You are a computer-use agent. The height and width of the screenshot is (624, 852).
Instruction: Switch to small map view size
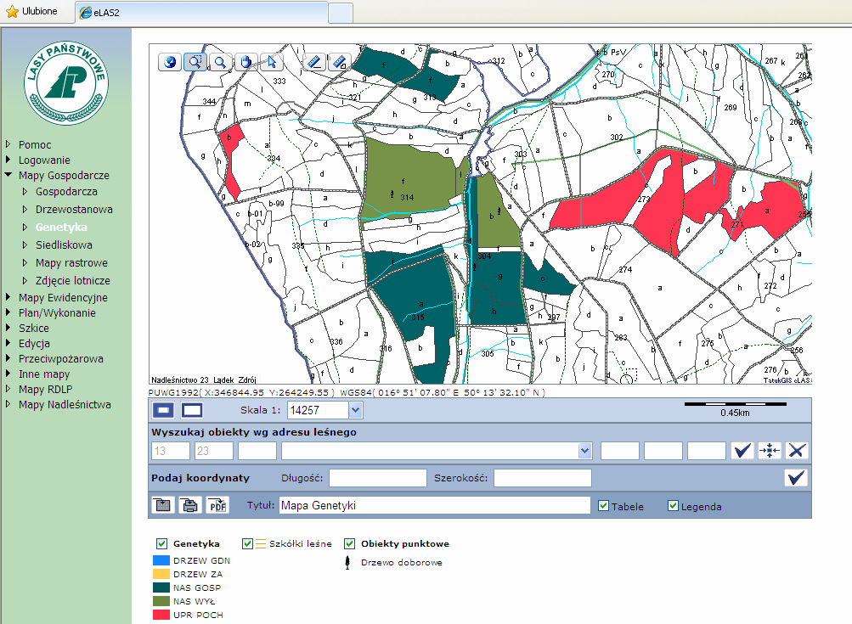pyautogui.click(x=163, y=410)
